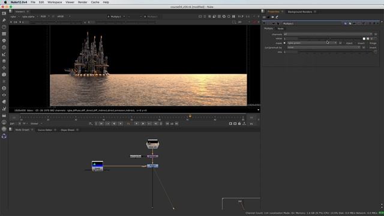
Task: Open the ToolSets menu in toolbar
Action: click(4, 109)
